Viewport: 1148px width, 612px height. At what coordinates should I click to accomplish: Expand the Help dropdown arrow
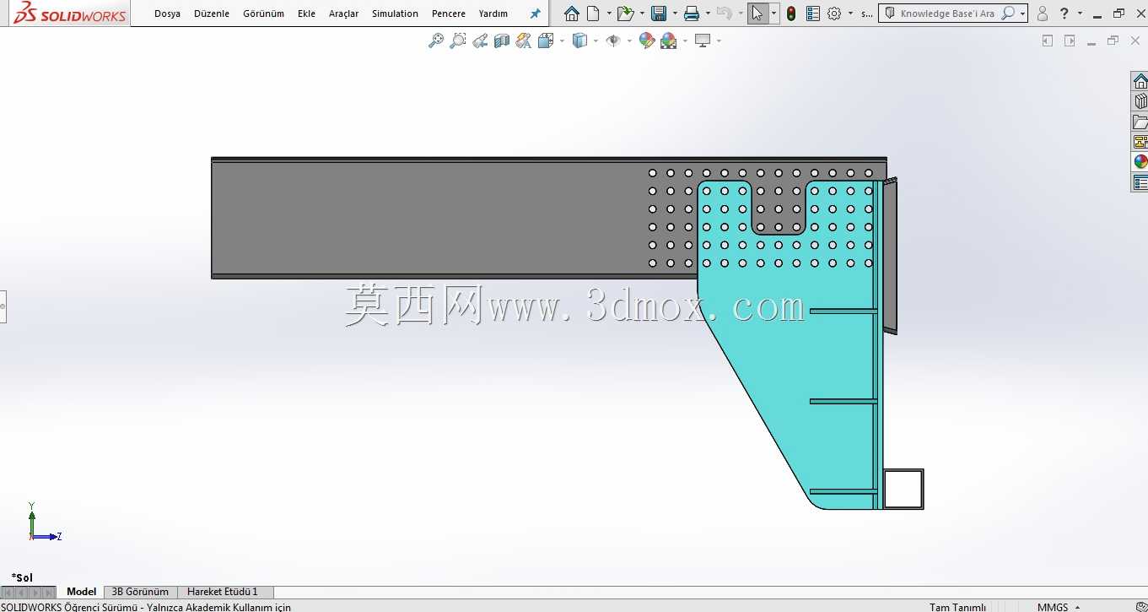[1080, 14]
